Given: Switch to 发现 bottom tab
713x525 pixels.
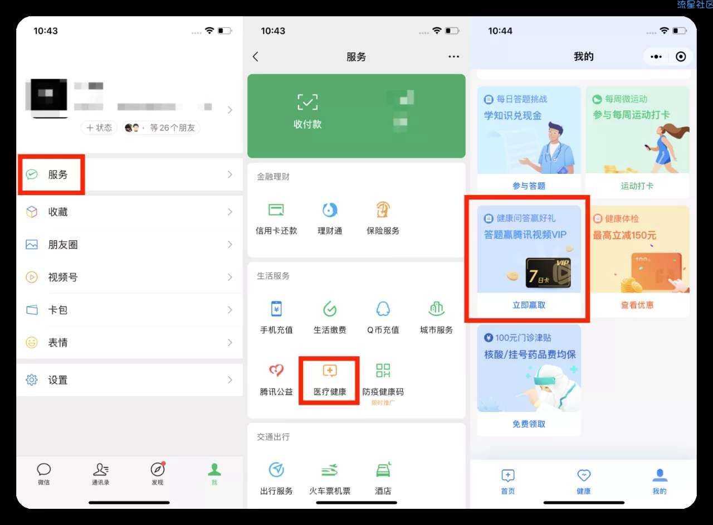Looking at the screenshot, I should [x=158, y=473].
